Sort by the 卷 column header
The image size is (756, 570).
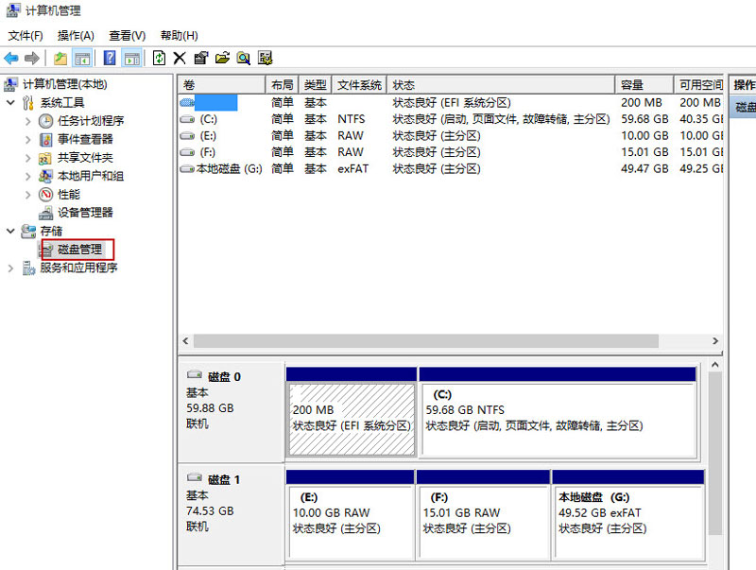point(222,85)
